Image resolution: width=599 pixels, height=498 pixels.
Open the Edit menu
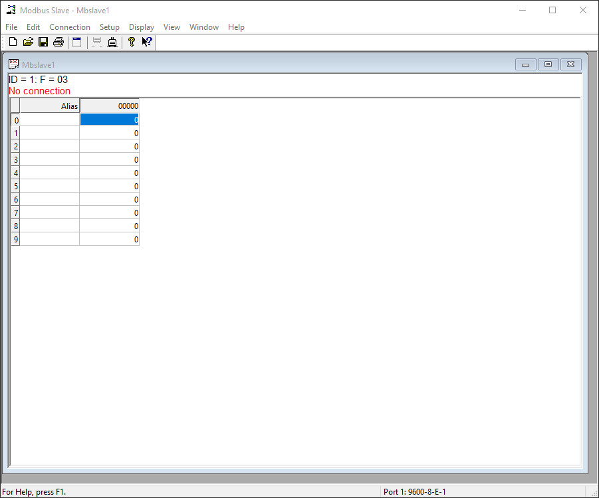coord(33,27)
